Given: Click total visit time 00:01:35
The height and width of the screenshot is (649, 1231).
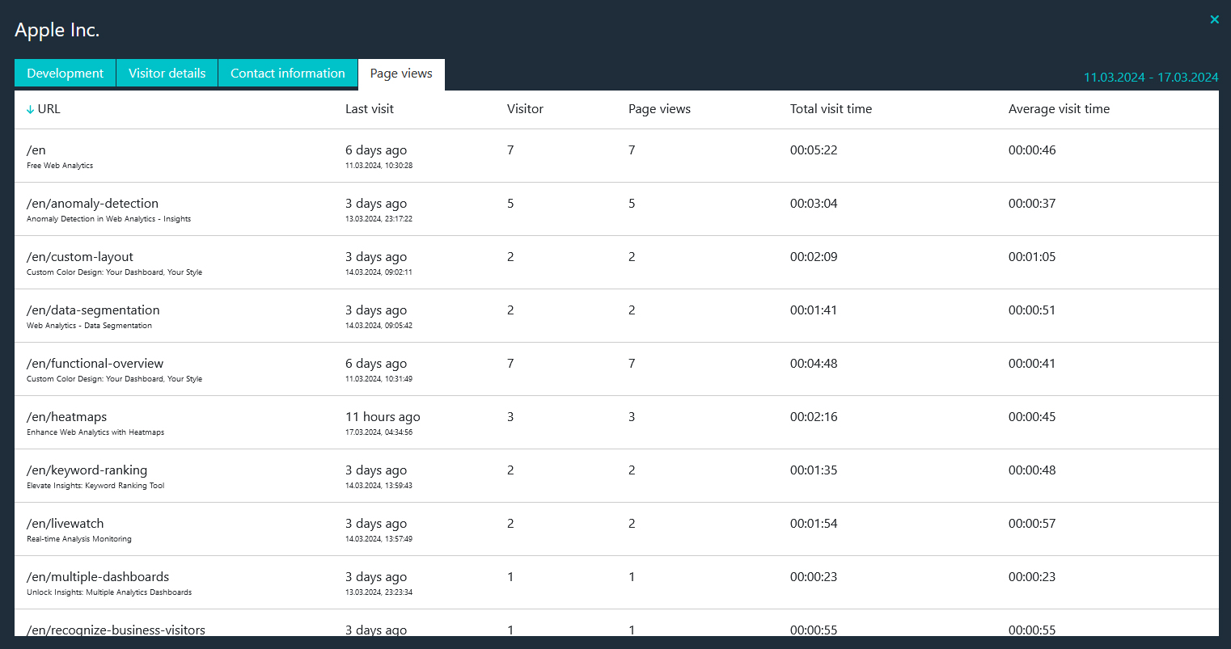Looking at the screenshot, I should [814, 470].
